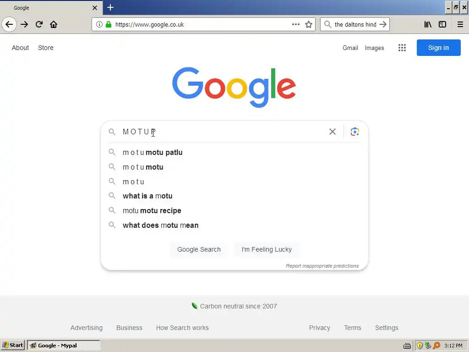Focus the 'the daltons hind' search field
The height and width of the screenshot is (352, 469).
pos(355,25)
